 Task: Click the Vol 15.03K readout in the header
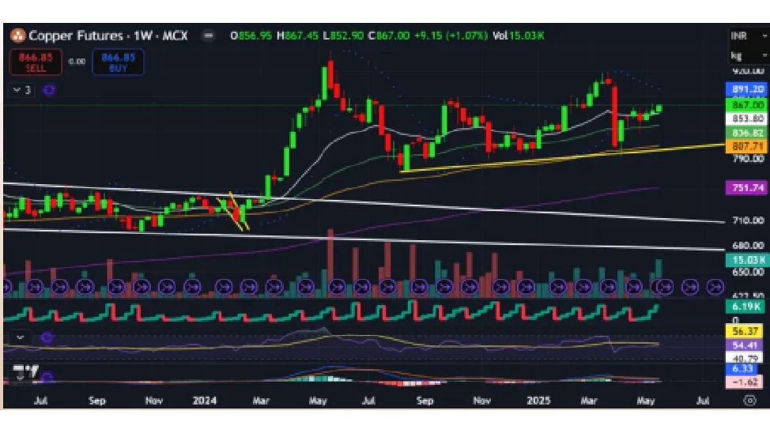click(518, 36)
